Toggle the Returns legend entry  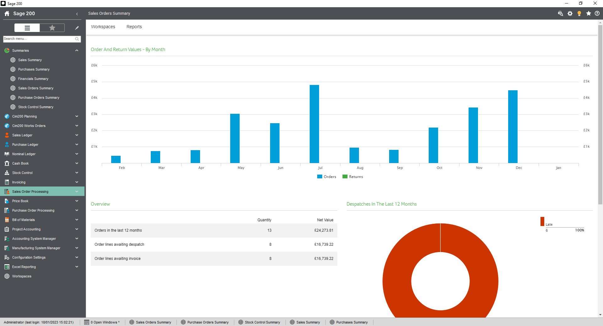353,176
